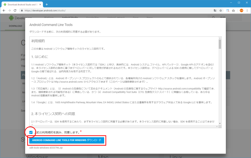The height and width of the screenshot is (158, 251).
Task: Click the search magnifier on Developers page
Action: [x=213, y=18]
